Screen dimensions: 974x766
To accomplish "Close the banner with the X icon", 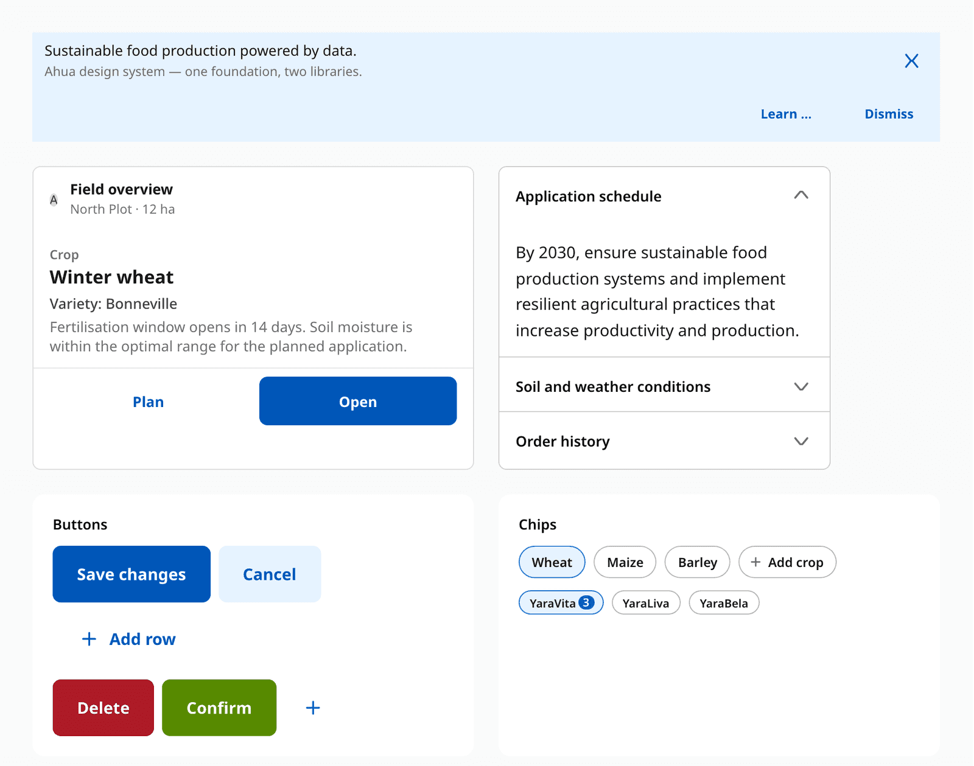I will (911, 61).
